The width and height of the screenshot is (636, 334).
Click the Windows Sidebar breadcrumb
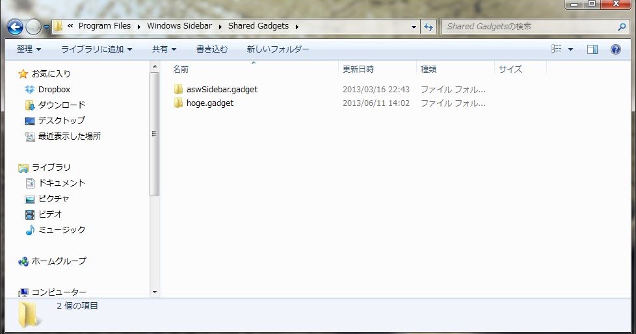click(x=179, y=26)
